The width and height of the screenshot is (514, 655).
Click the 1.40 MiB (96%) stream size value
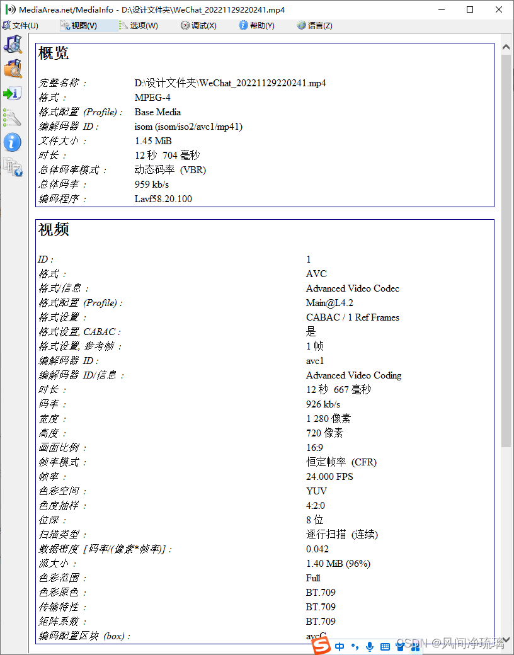[x=338, y=564]
